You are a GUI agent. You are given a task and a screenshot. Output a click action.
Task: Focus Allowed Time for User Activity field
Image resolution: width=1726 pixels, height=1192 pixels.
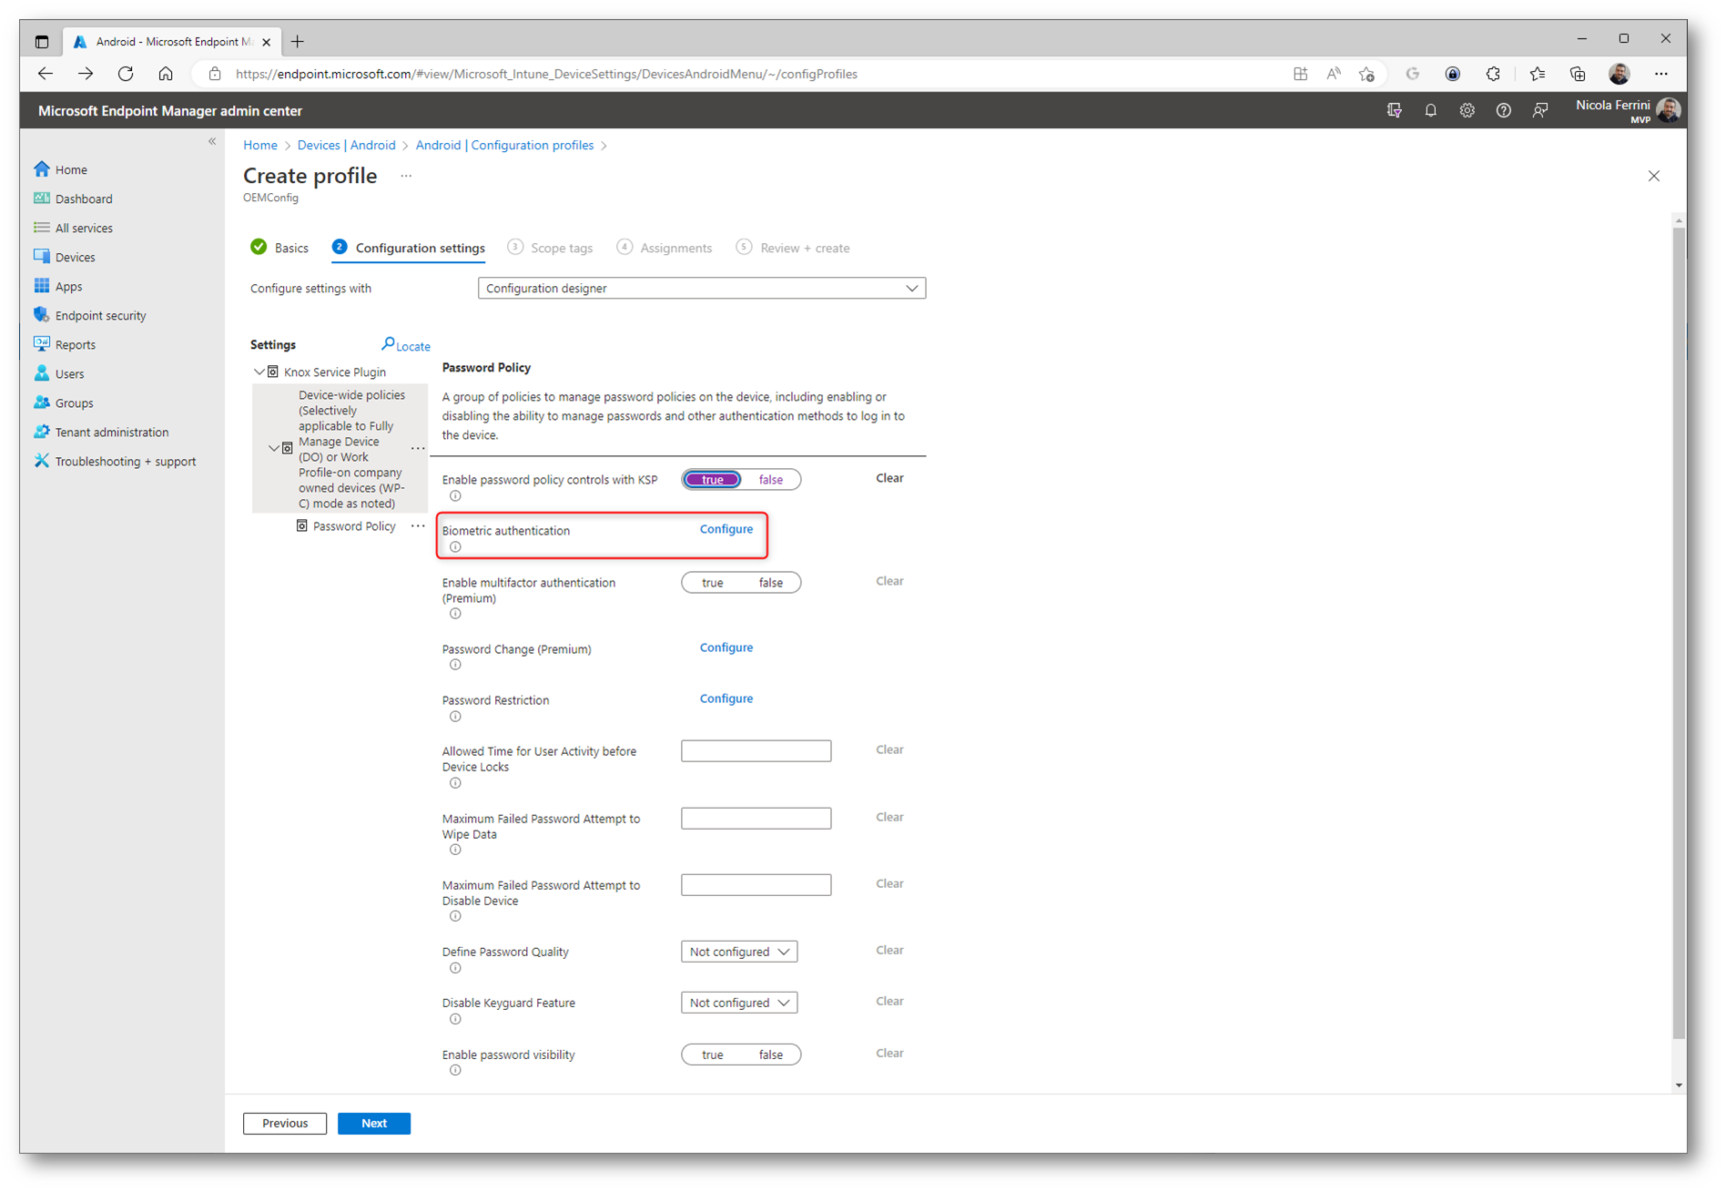pyautogui.click(x=756, y=750)
